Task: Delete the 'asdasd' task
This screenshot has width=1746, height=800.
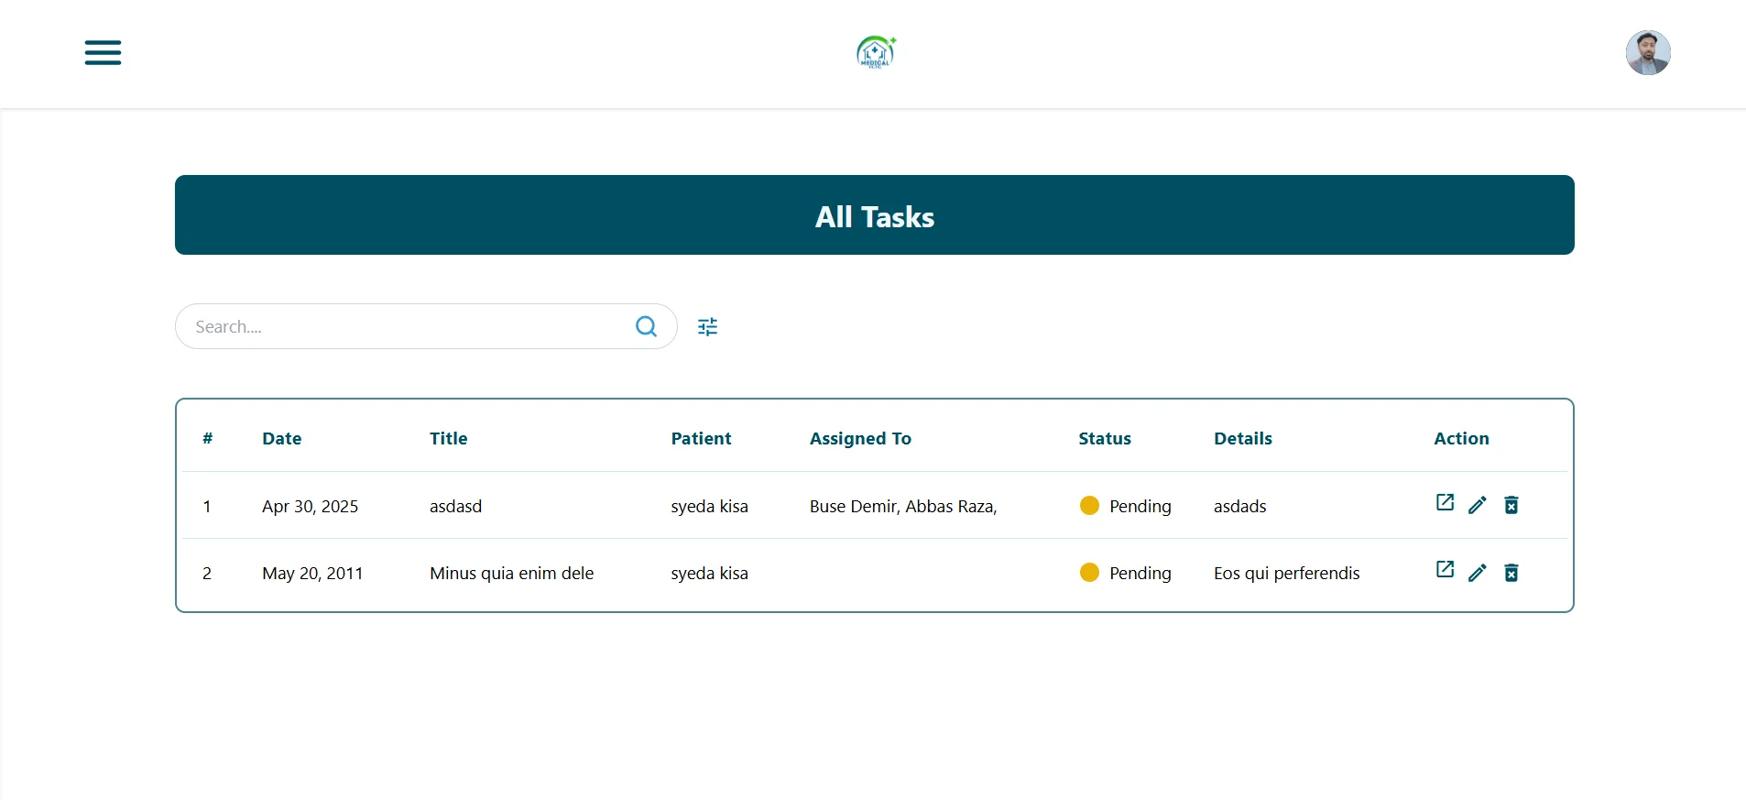Action: [1511, 505]
